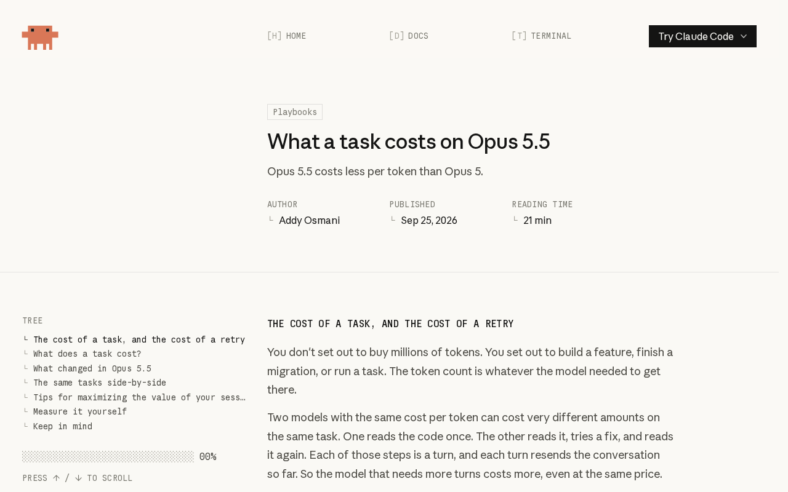Select the Playbooks category tag
The height and width of the screenshot is (492, 788).
pos(295,112)
